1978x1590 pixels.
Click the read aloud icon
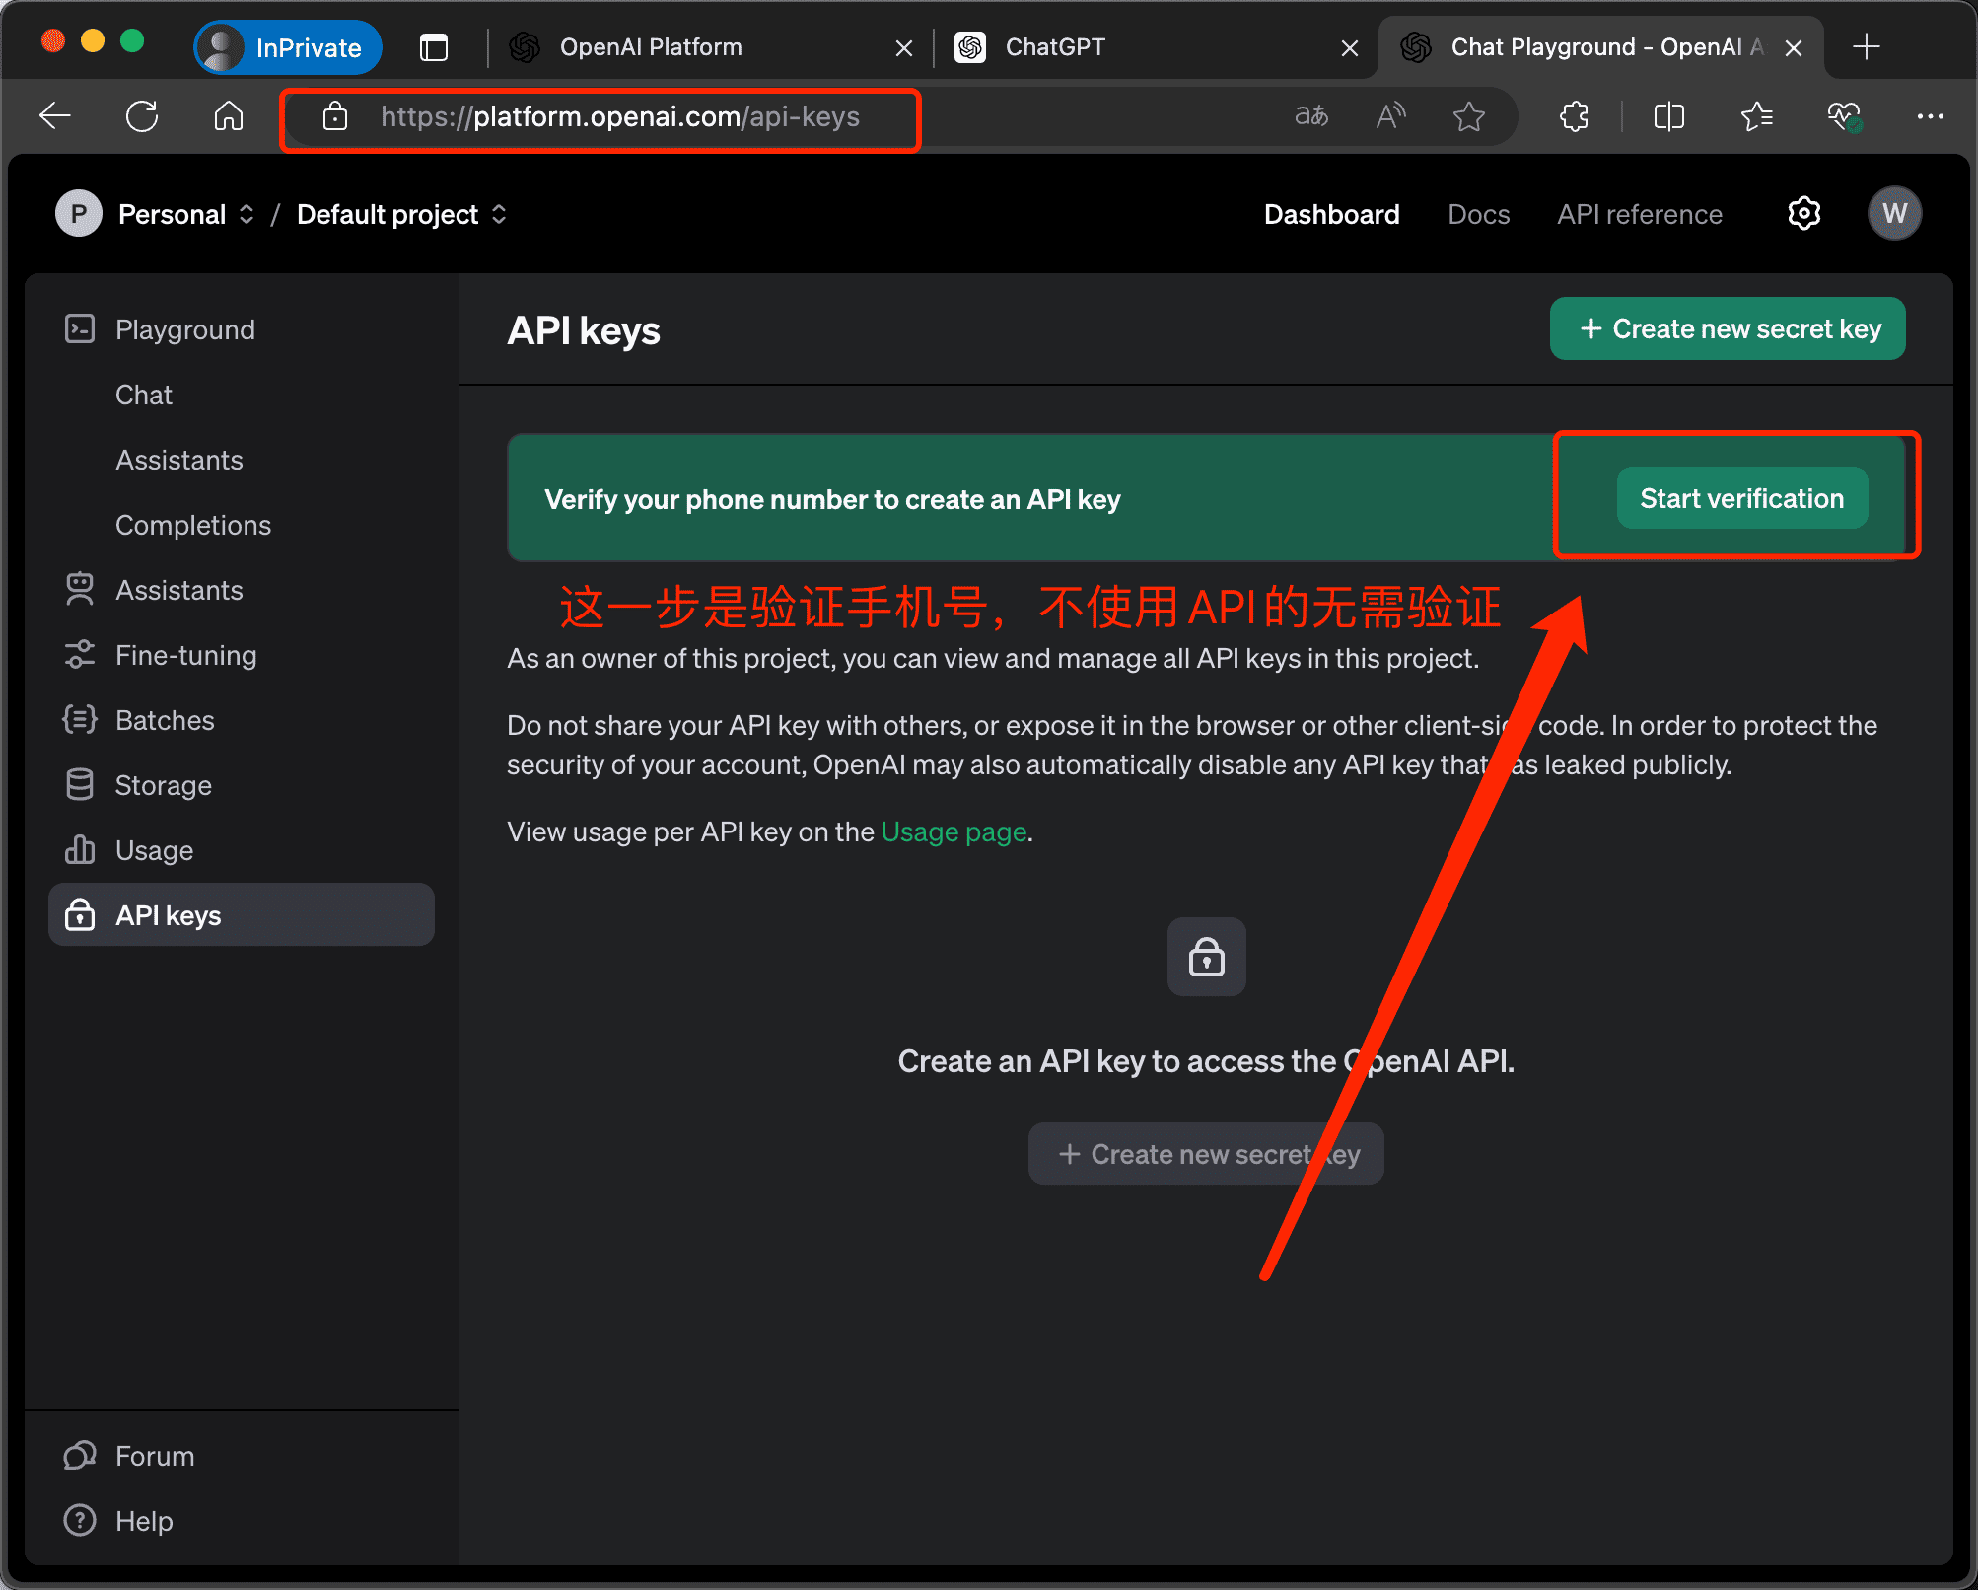point(1390,116)
